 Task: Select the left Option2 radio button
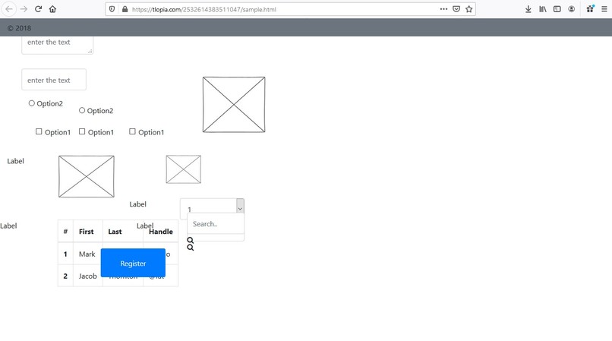pyautogui.click(x=32, y=103)
